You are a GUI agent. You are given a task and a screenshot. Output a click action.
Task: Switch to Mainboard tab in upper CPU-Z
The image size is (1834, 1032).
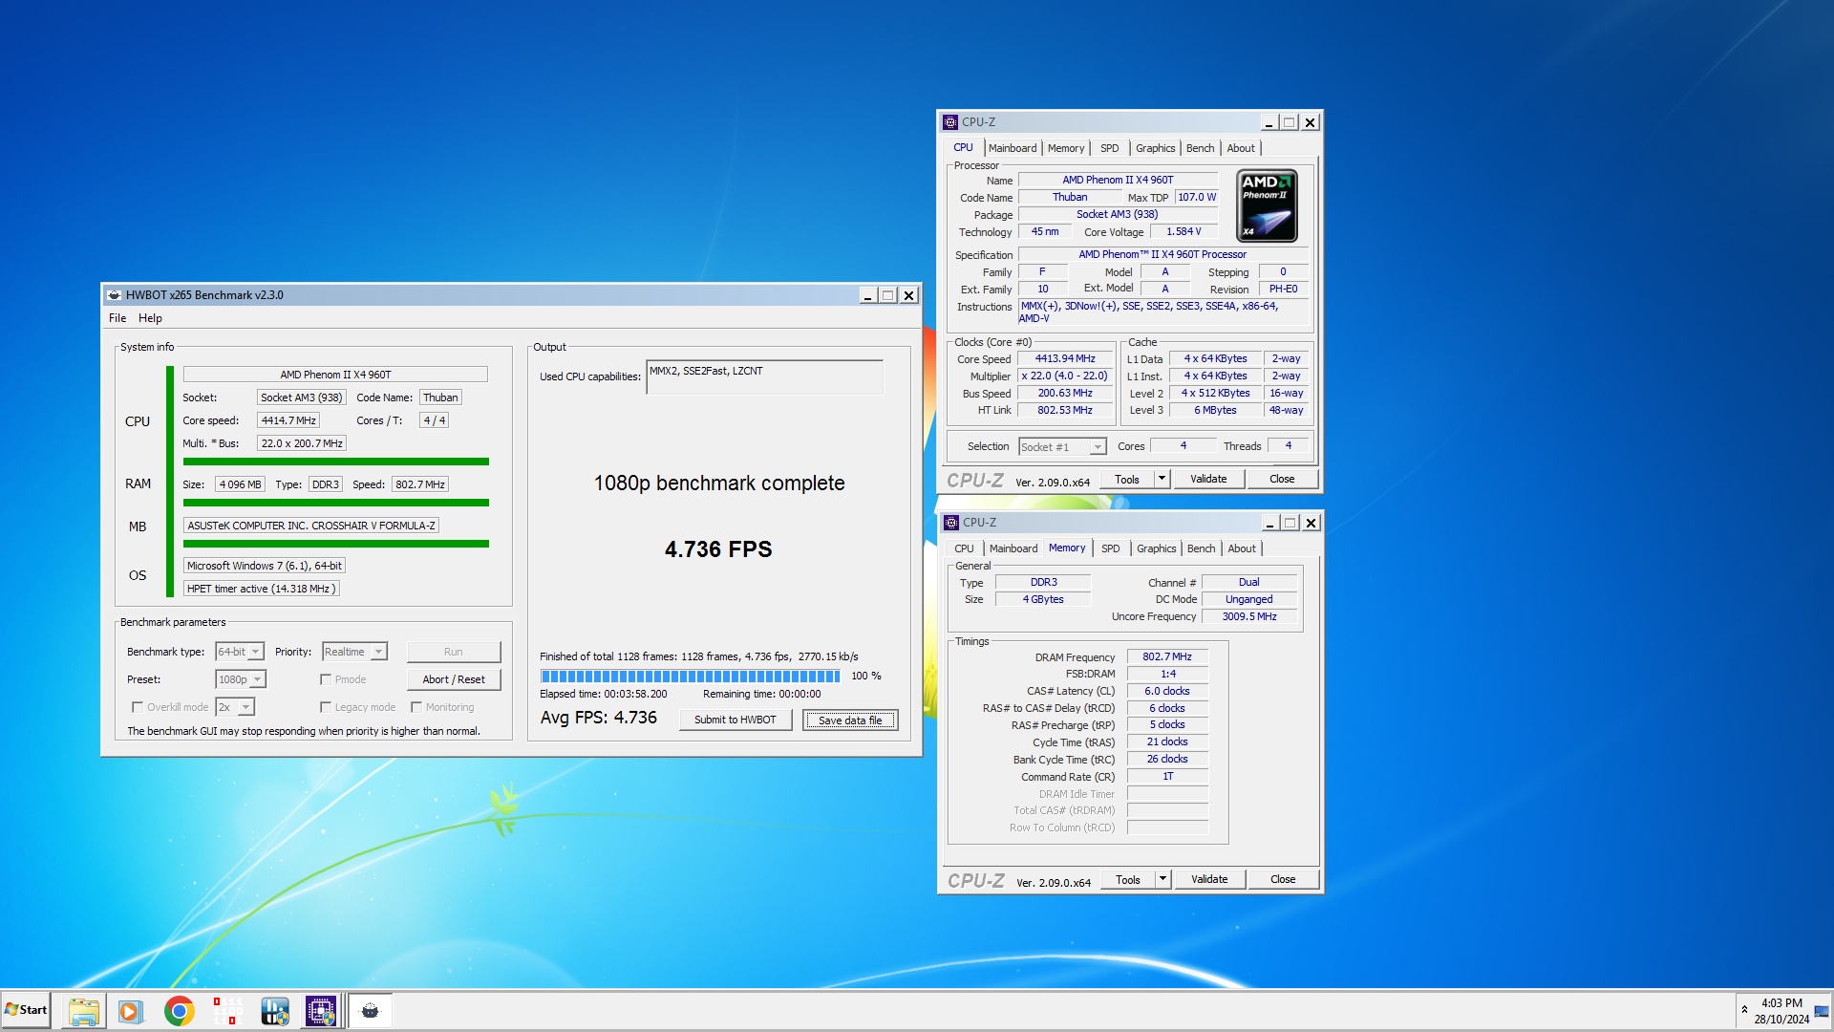(1013, 148)
